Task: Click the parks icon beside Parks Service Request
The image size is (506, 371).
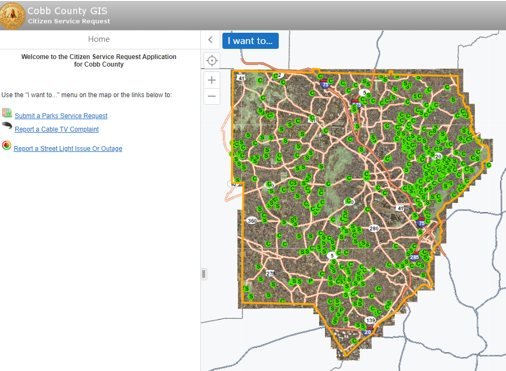Action: pos(7,113)
